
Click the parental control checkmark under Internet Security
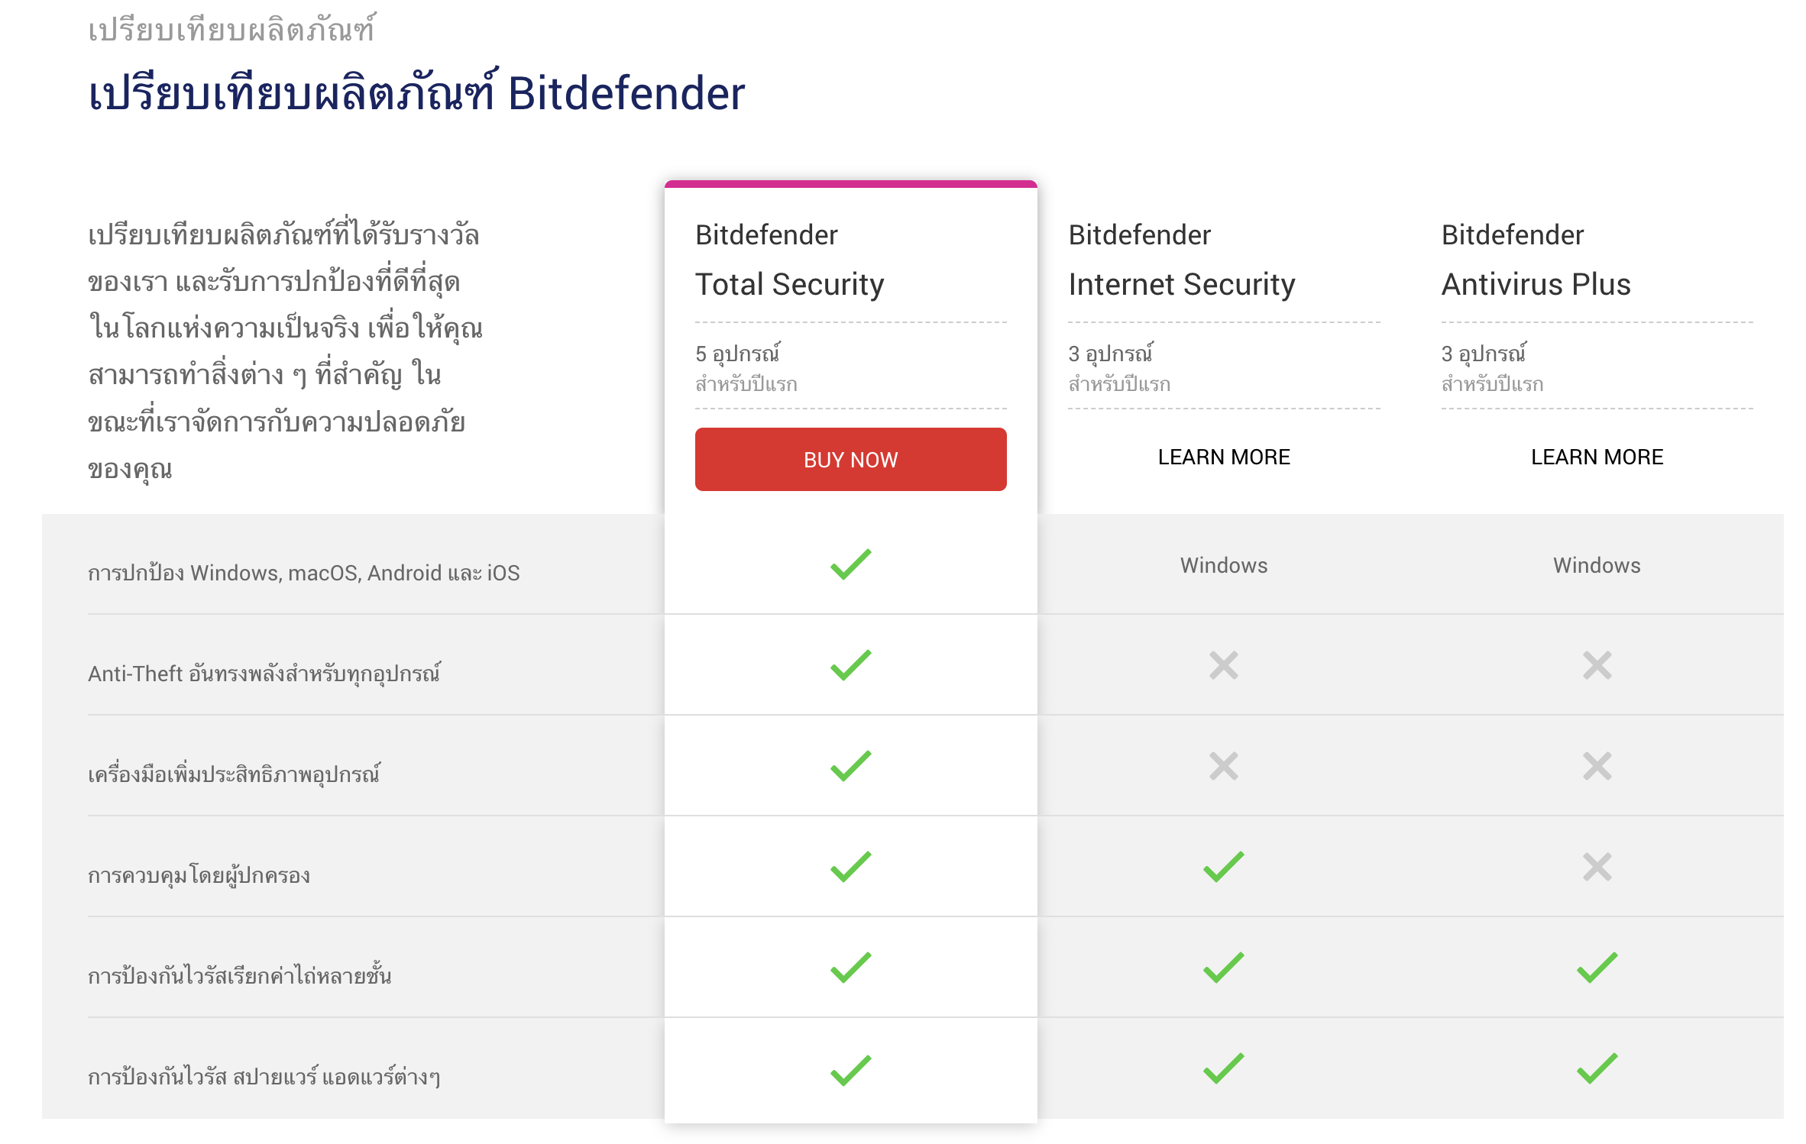(1223, 867)
